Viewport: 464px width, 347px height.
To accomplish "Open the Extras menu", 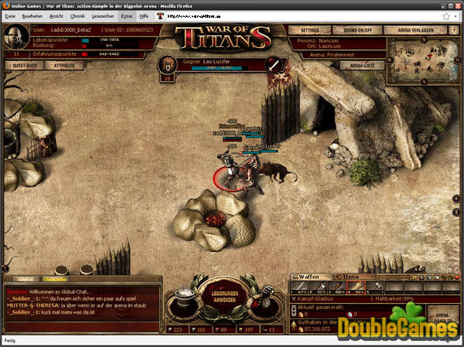I will coord(127,16).
